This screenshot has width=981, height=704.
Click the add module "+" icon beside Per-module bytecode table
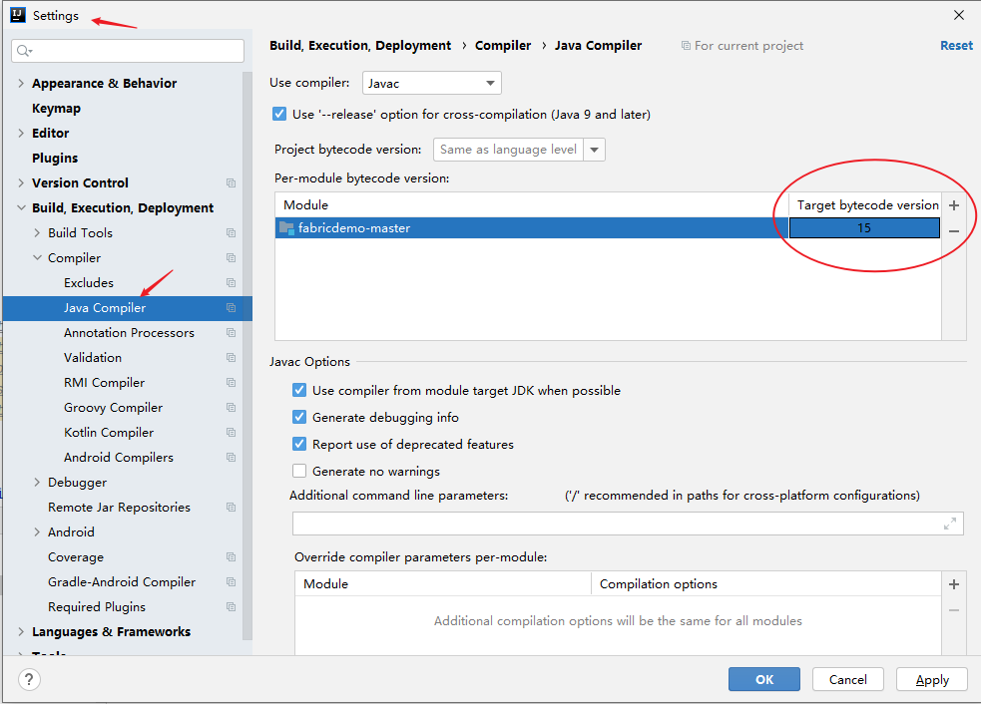pos(953,204)
